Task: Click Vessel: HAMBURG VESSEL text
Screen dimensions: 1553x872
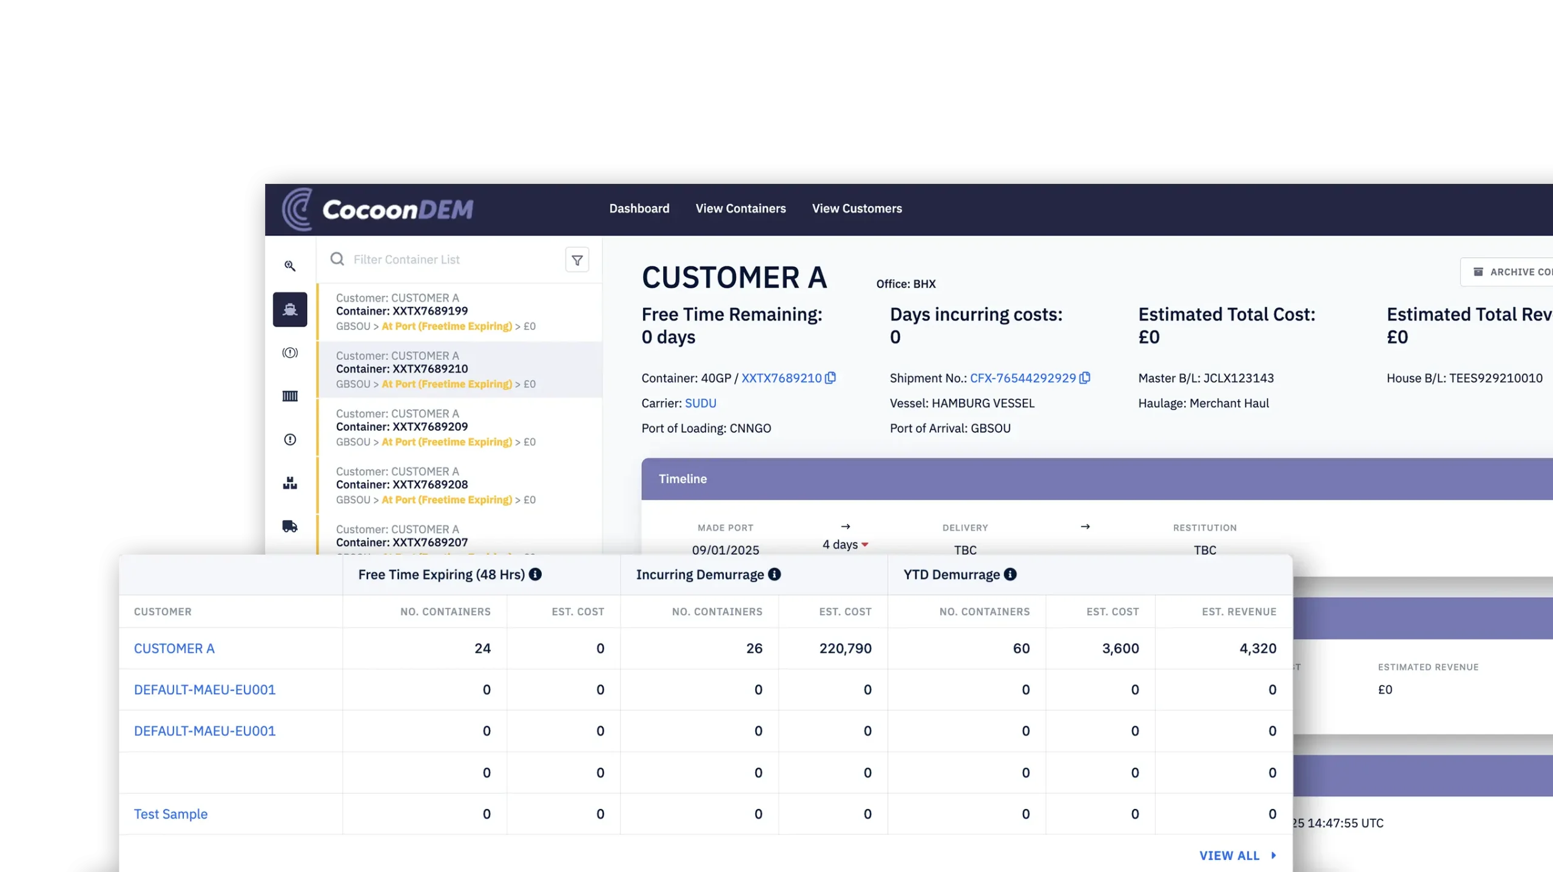Action: pyautogui.click(x=962, y=403)
